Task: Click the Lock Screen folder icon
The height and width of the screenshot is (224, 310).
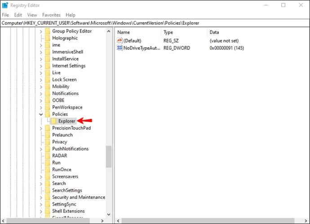Action: point(48,79)
